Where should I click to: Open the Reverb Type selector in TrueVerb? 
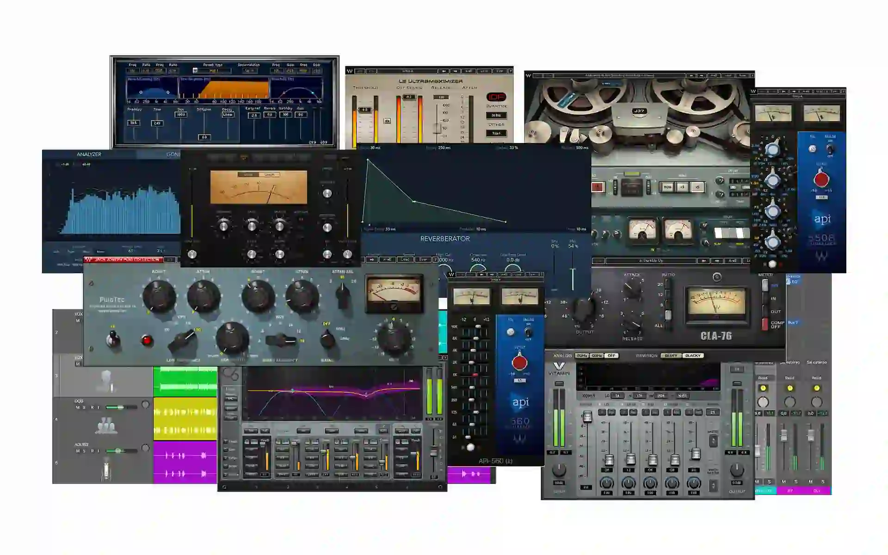click(x=212, y=71)
